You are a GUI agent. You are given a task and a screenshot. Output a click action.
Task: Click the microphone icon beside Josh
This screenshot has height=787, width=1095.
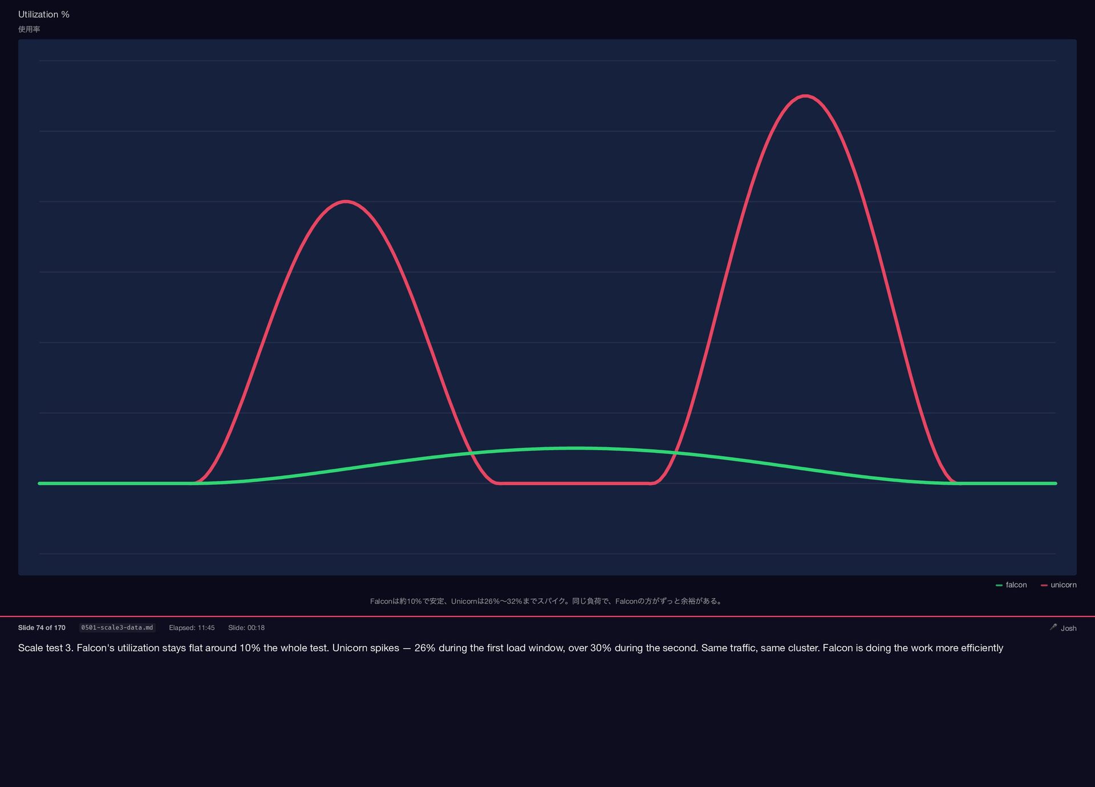click(1053, 627)
